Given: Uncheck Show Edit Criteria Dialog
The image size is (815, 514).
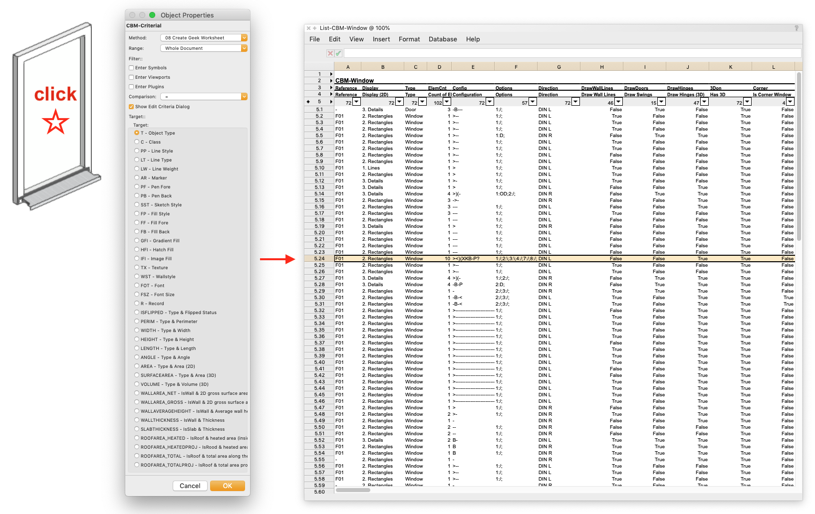Looking at the screenshot, I should (x=131, y=107).
